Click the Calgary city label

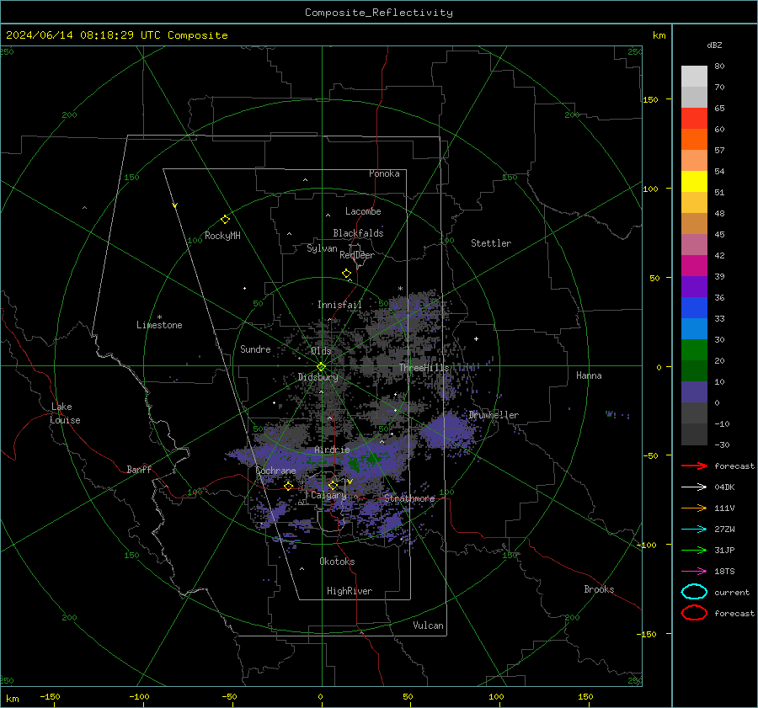pos(328,495)
